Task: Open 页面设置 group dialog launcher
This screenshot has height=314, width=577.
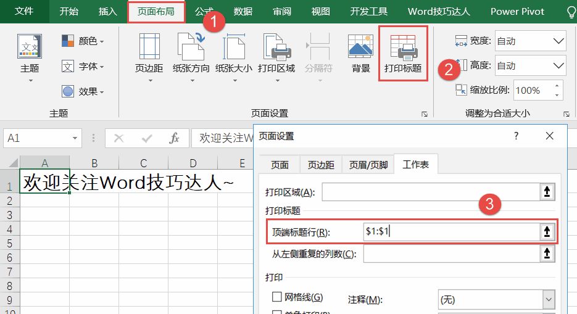Action: click(425, 114)
